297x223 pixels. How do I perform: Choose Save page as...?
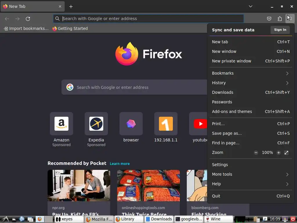click(x=251, y=133)
